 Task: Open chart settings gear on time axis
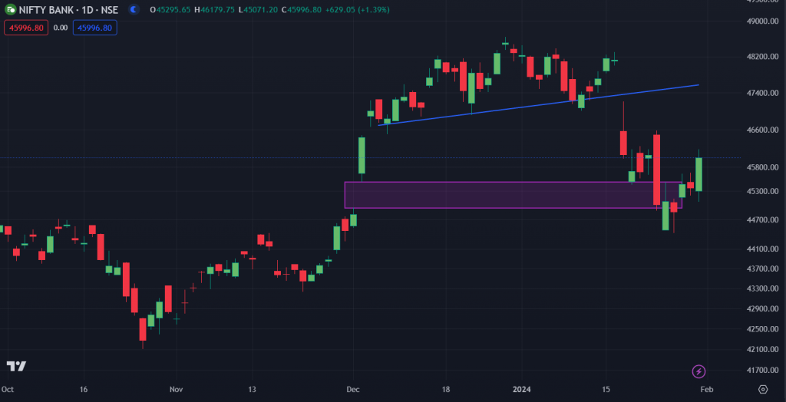click(763, 390)
